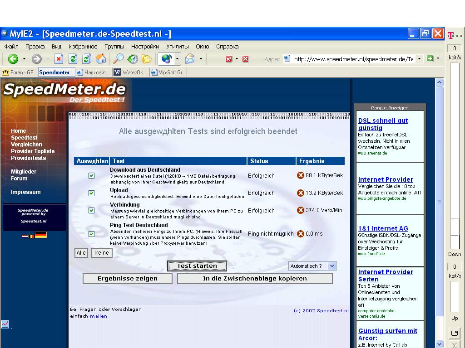Click the grey Forward arrow button

tap(36, 59)
